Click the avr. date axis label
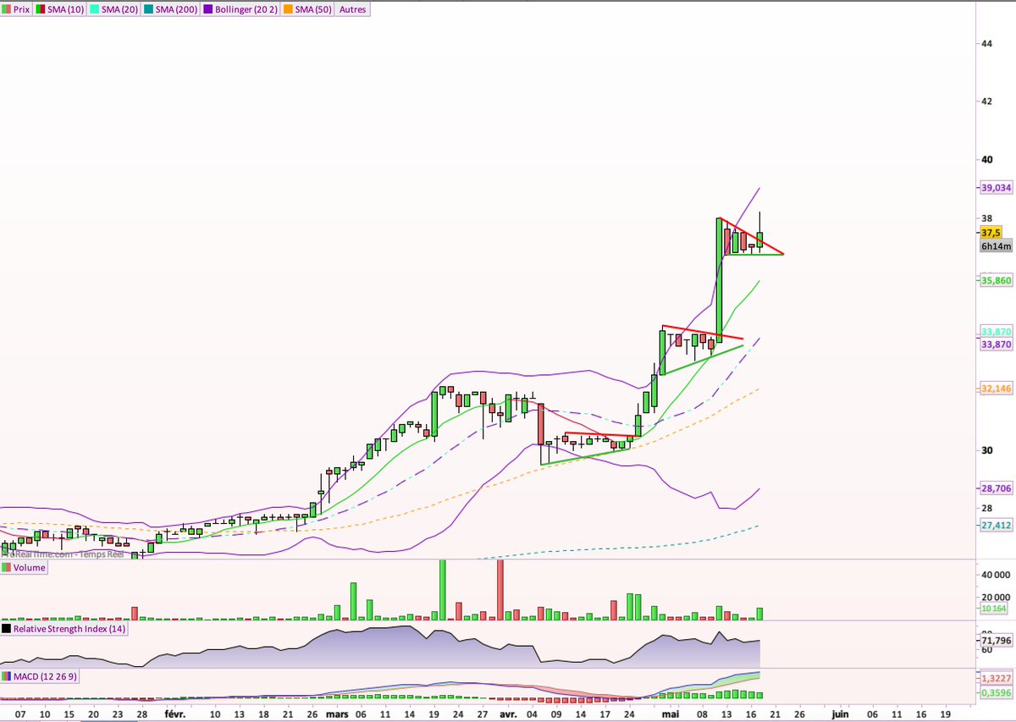Screen dimensions: 1016x722 [x=507, y=714]
